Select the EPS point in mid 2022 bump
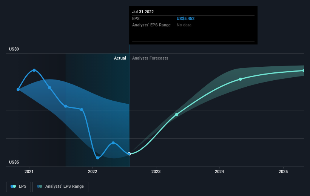 [113, 143]
